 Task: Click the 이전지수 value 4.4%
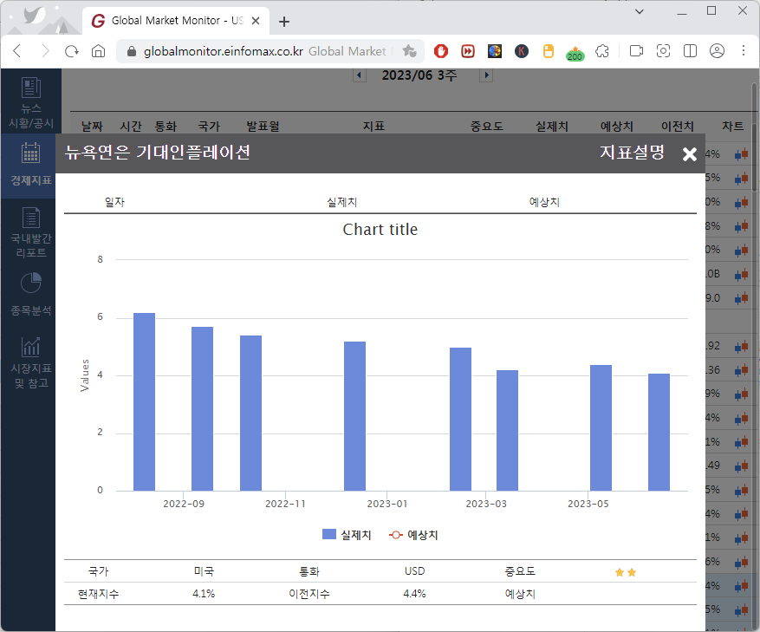(x=414, y=594)
